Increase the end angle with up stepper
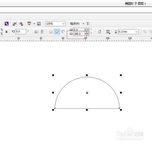 coord(88,34)
